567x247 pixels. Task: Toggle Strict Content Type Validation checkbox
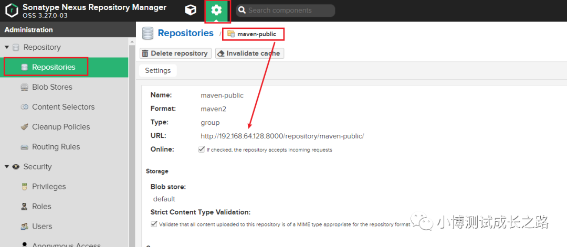point(154,224)
